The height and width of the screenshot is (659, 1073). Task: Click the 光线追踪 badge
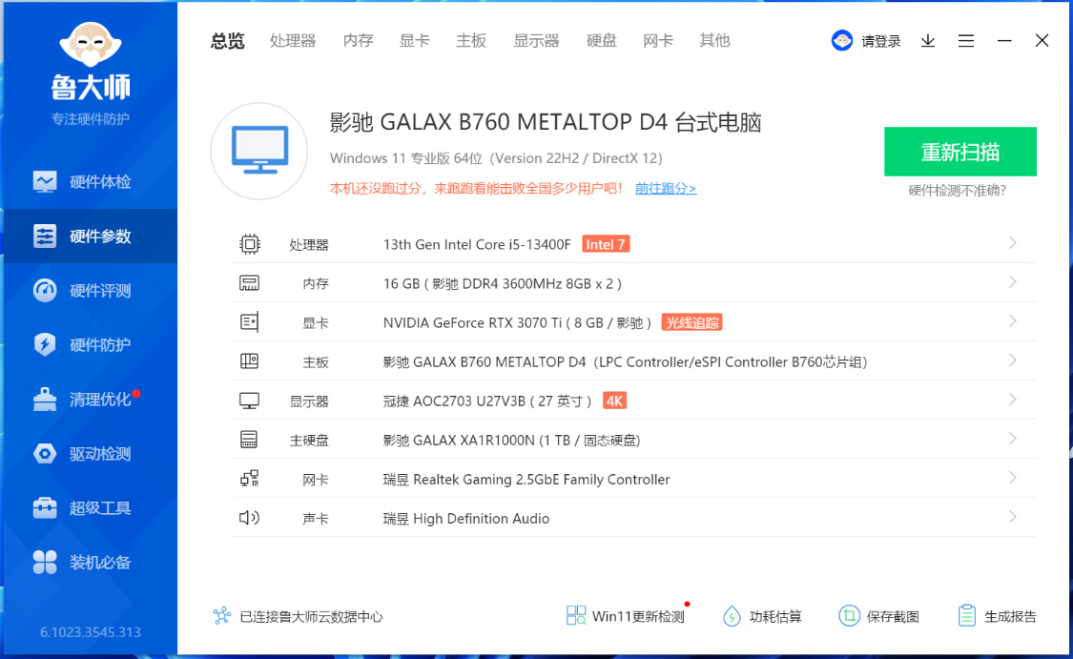(x=691, y=322)
